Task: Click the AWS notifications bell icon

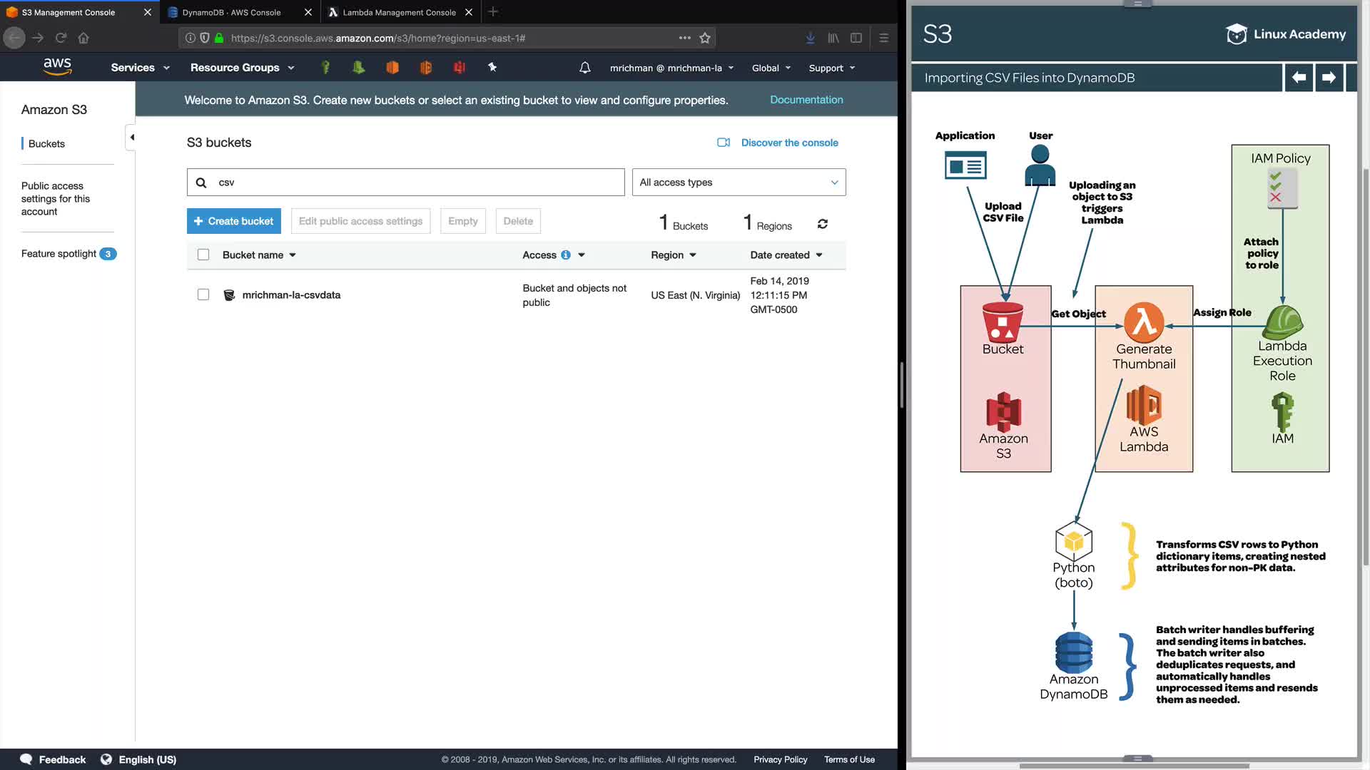Action: pyautogui.click(x=584, y=68)
